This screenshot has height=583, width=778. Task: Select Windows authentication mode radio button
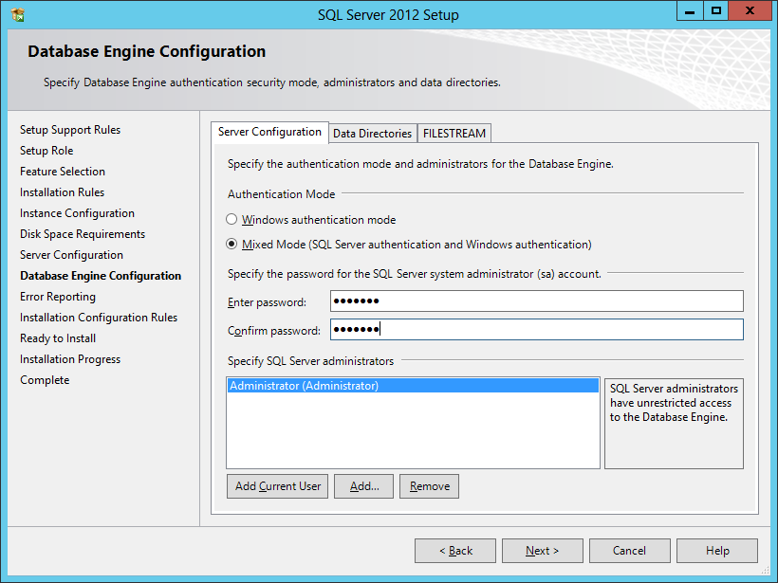click(232, 220)
